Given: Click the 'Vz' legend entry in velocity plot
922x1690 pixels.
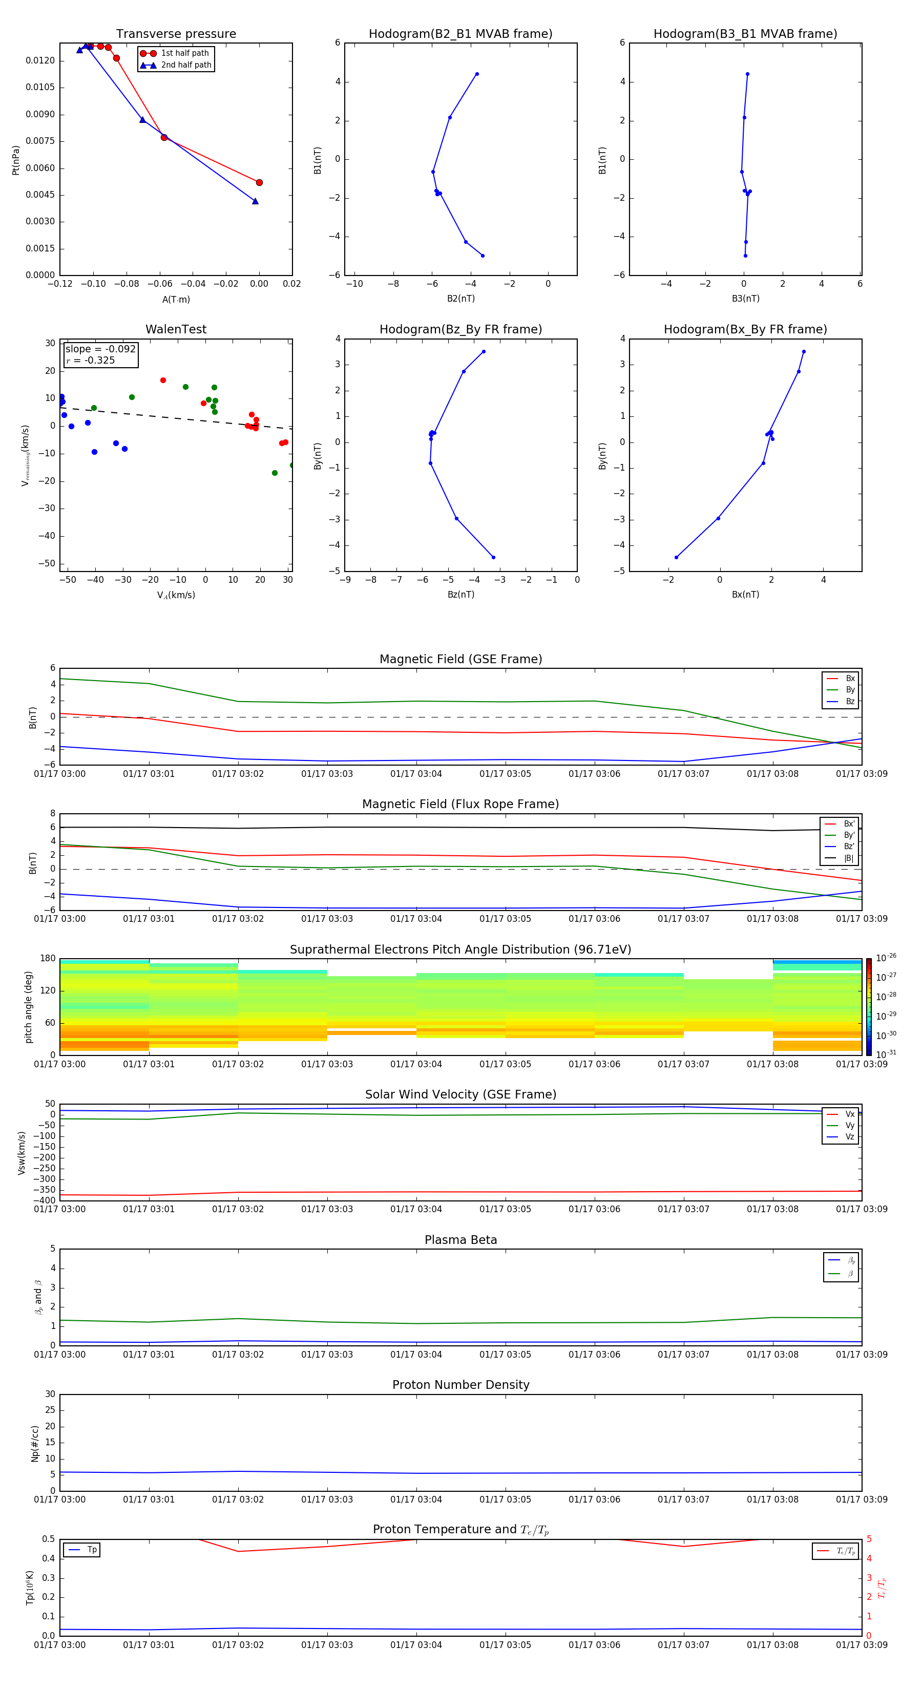Looking at the screenshot, I should pyautogui.click(x=841, y=1137).
